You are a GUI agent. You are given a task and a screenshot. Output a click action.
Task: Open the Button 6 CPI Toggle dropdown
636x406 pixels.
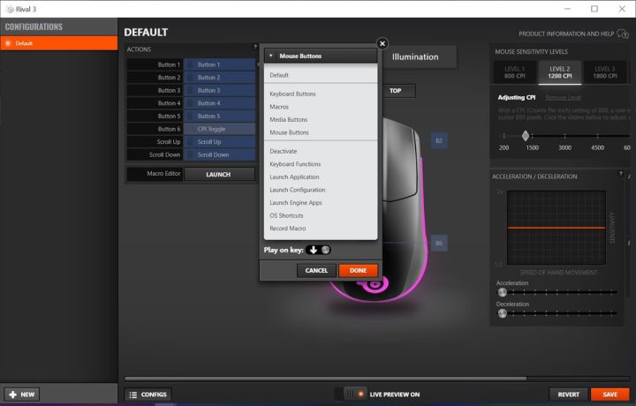(x=219, y=129)
